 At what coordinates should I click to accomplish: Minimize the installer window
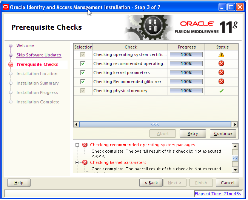(222, 7)
